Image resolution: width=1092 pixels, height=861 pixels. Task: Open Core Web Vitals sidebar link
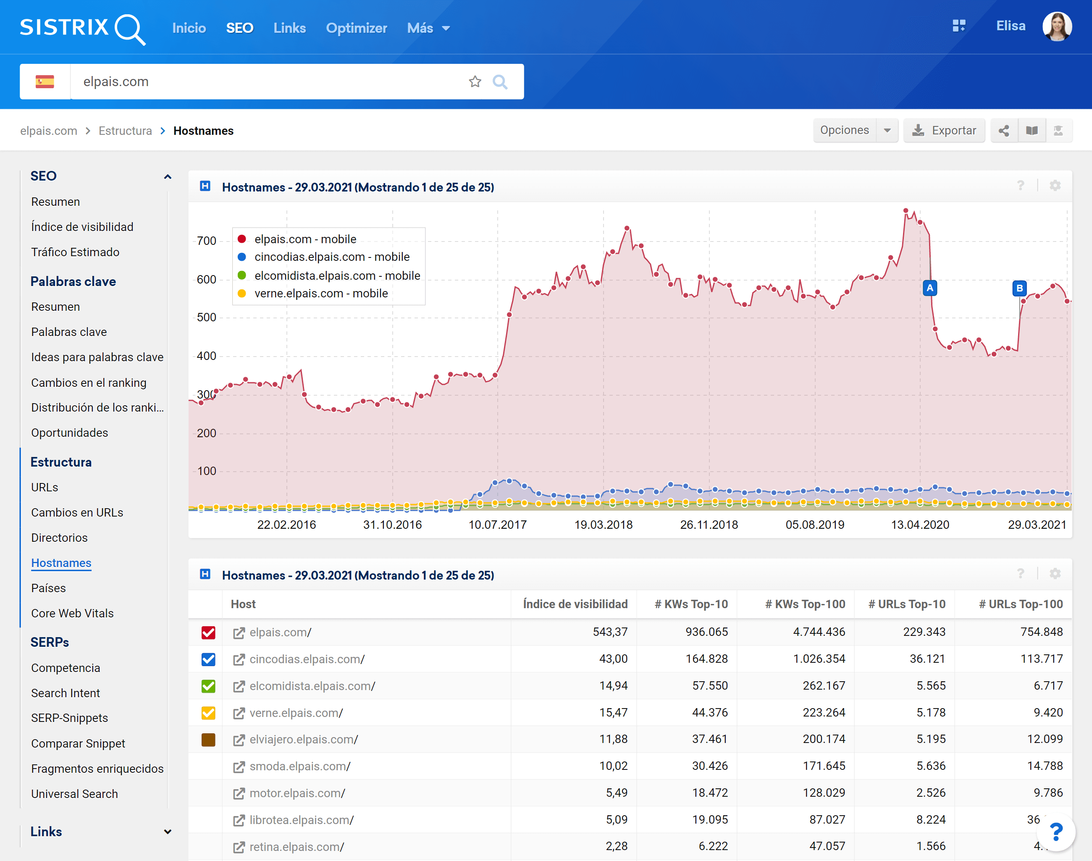click(72, 614)
